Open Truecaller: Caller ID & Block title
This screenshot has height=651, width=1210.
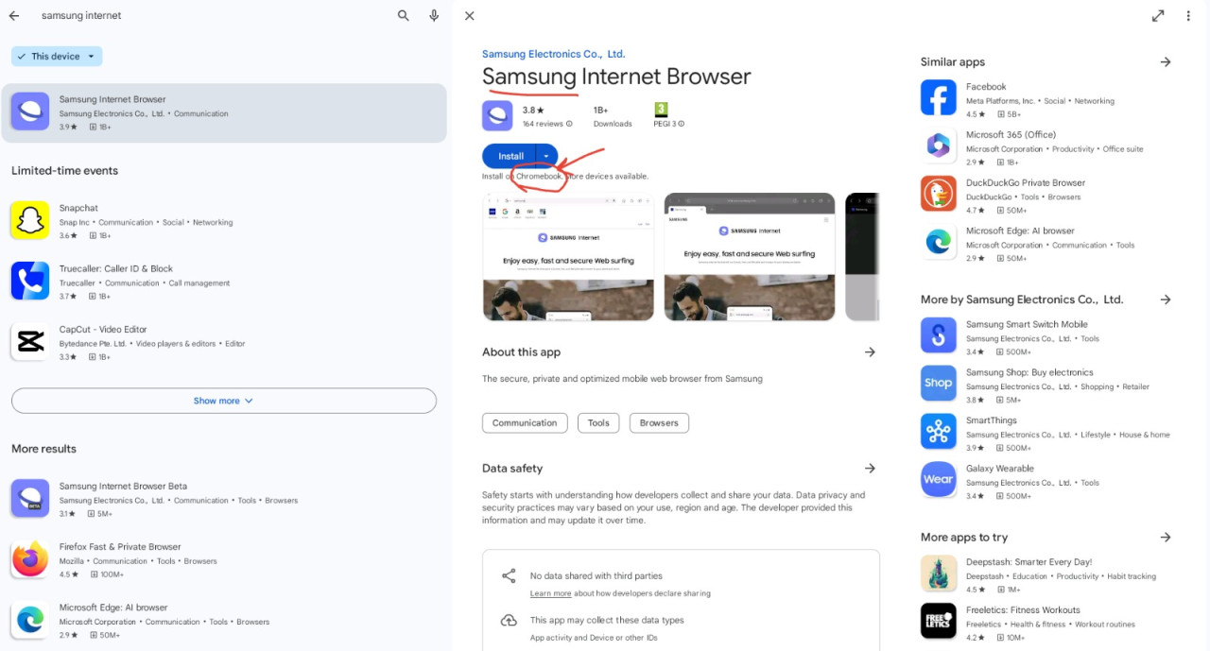117,268
